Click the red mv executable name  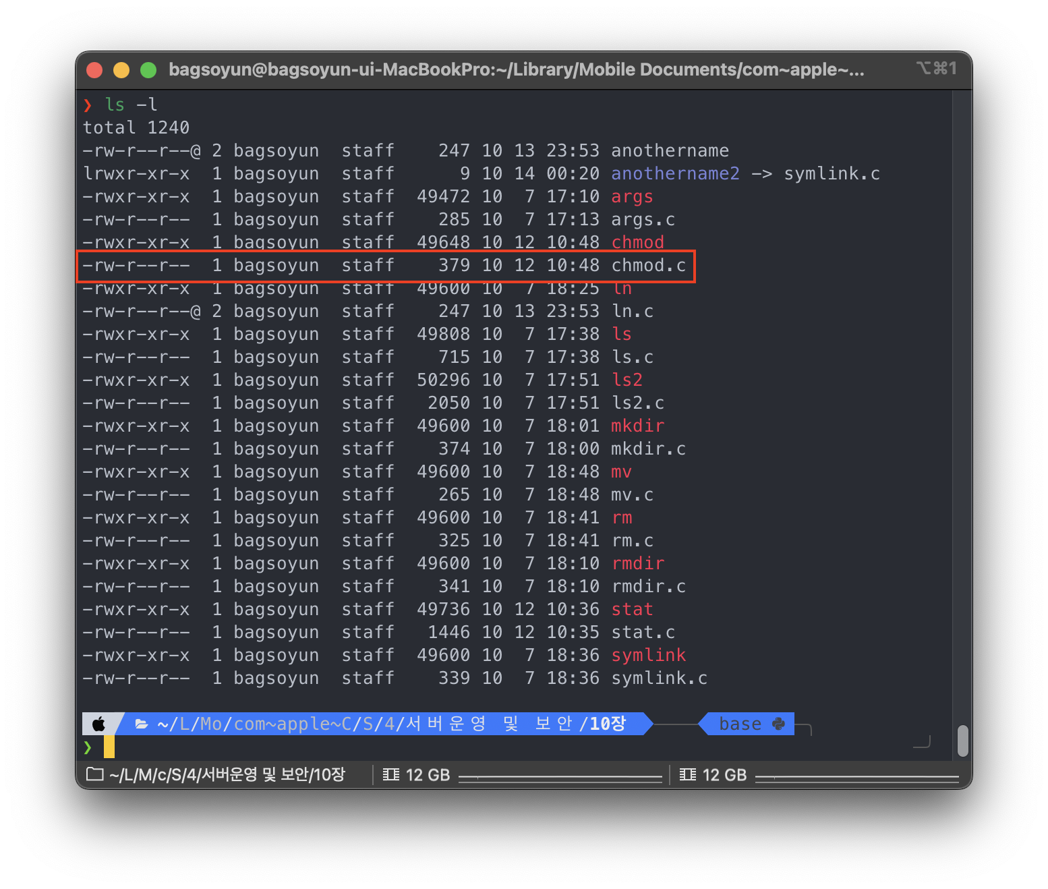point(622,471)
